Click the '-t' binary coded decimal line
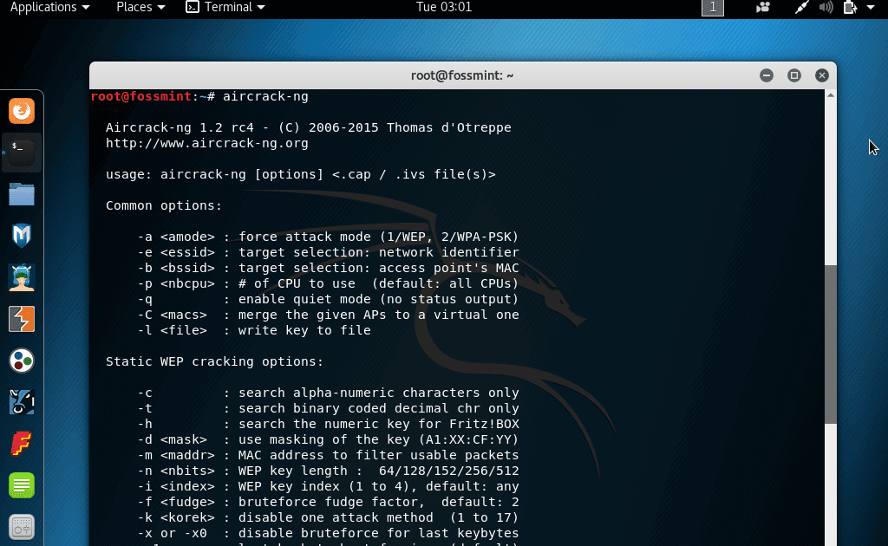Image resolution: width=888 pixels, height=546 pixels. 328,408
